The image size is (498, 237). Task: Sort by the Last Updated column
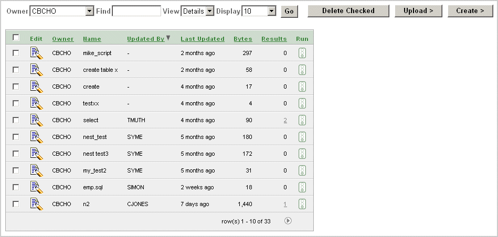[202, 39]
